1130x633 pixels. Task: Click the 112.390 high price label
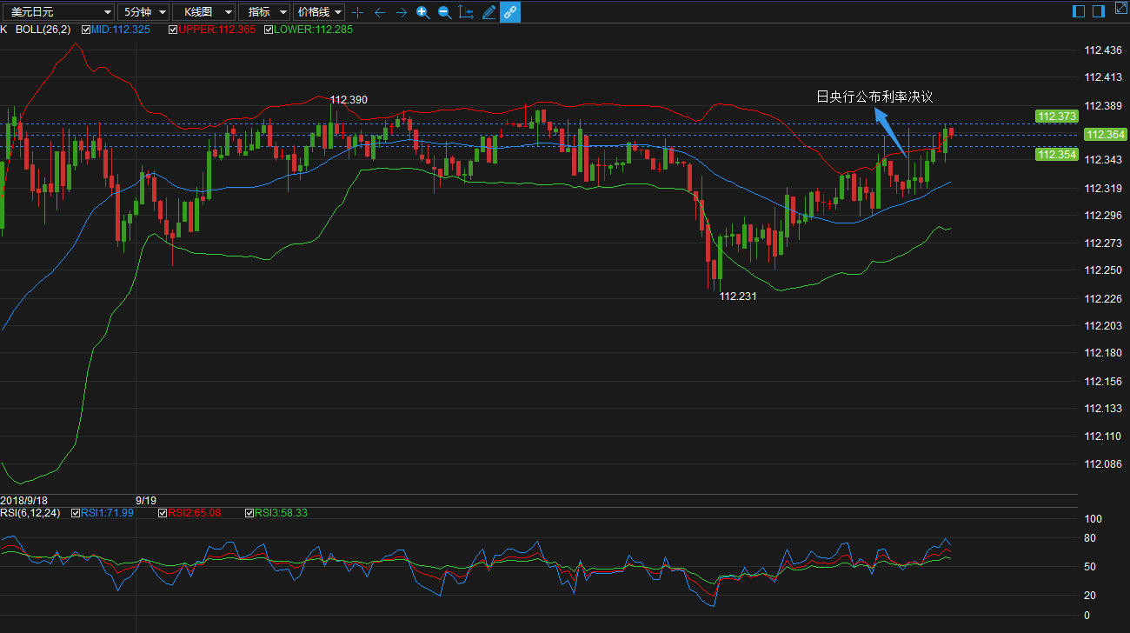click(349, 100)
